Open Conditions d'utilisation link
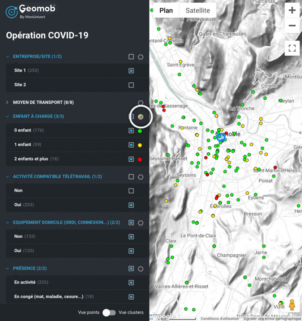Viewport: 302px width, 321px height. coord(220,319)
